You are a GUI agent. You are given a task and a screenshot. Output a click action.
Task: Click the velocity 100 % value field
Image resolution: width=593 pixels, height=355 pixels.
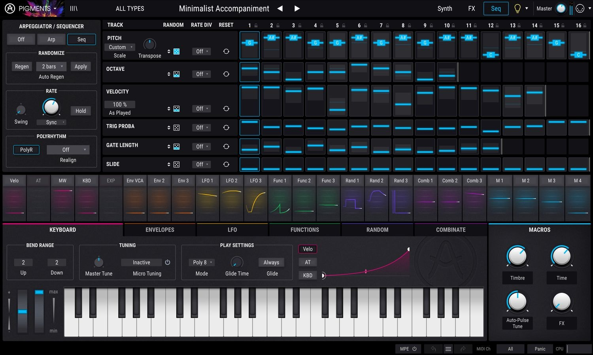point(120,104)
